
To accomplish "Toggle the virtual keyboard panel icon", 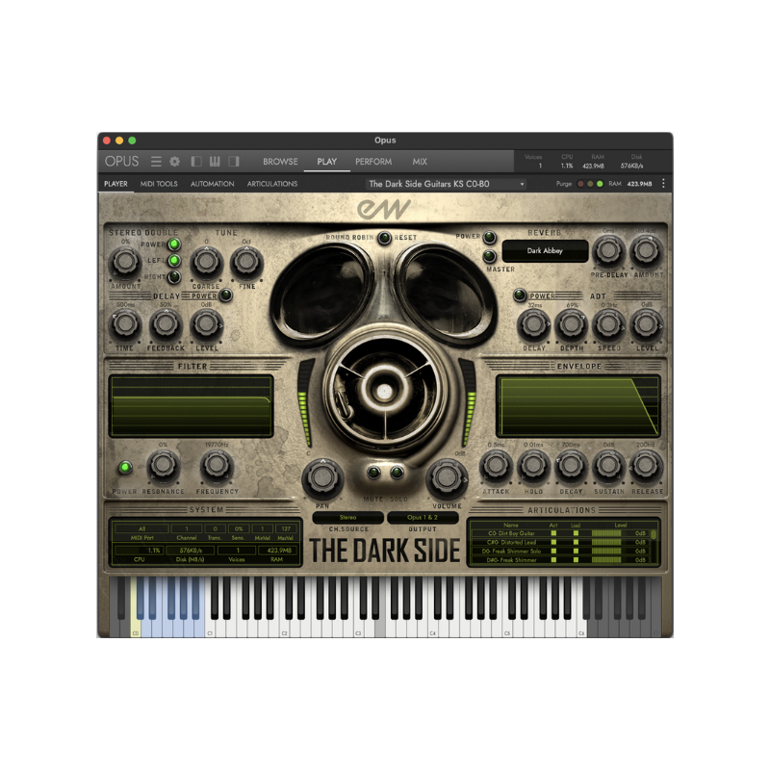I will (215, 162).
